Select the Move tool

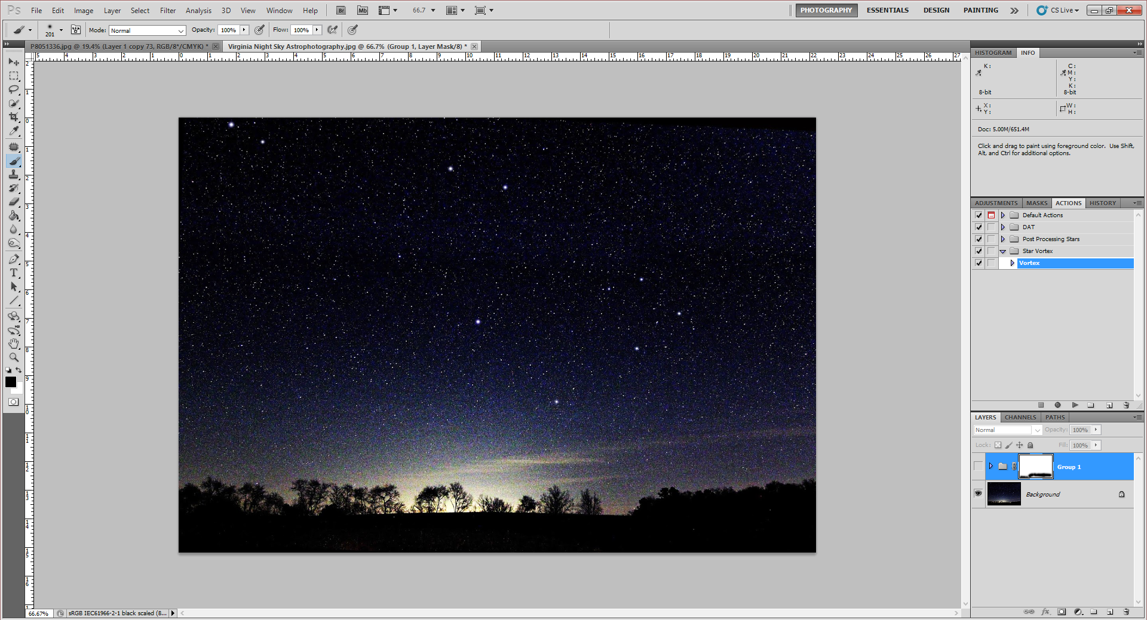pos(14,62)
